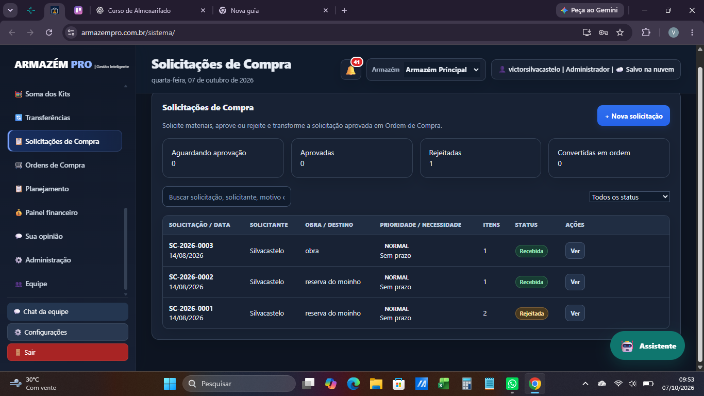
Task: Click the red Sair logout button
Action: (x=68, y=352)
